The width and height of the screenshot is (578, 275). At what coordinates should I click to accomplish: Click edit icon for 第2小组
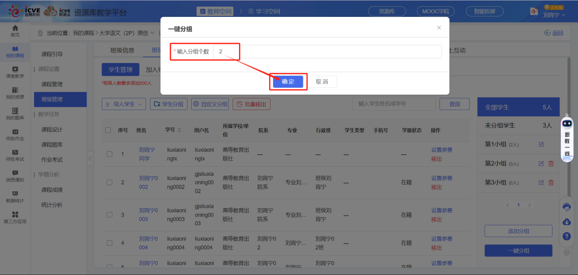click(x=541, y=164)
